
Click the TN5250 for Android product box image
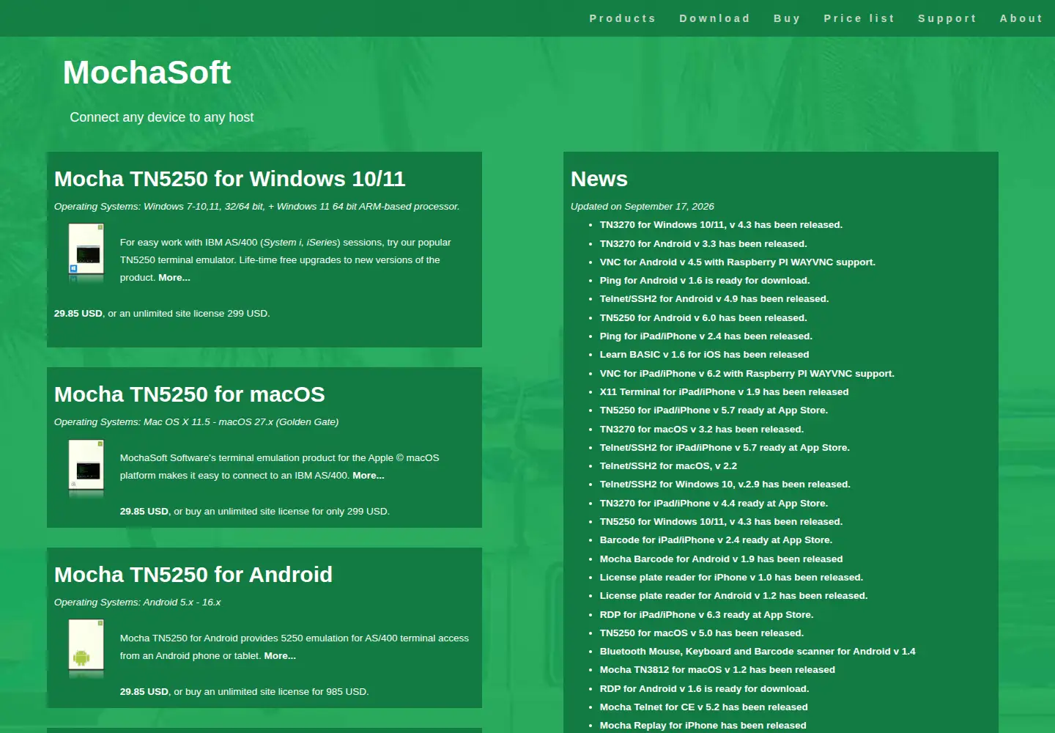click(x=86, y=649)
